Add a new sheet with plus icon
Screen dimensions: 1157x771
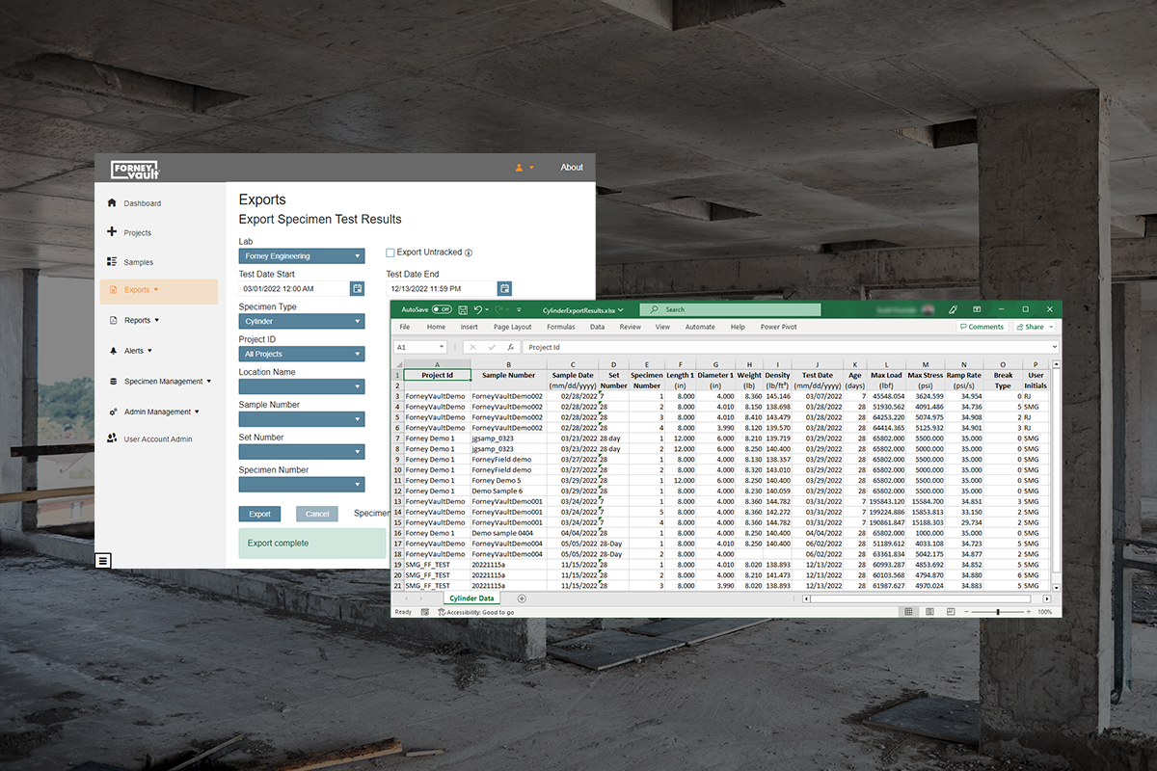[x=522, y=598]
